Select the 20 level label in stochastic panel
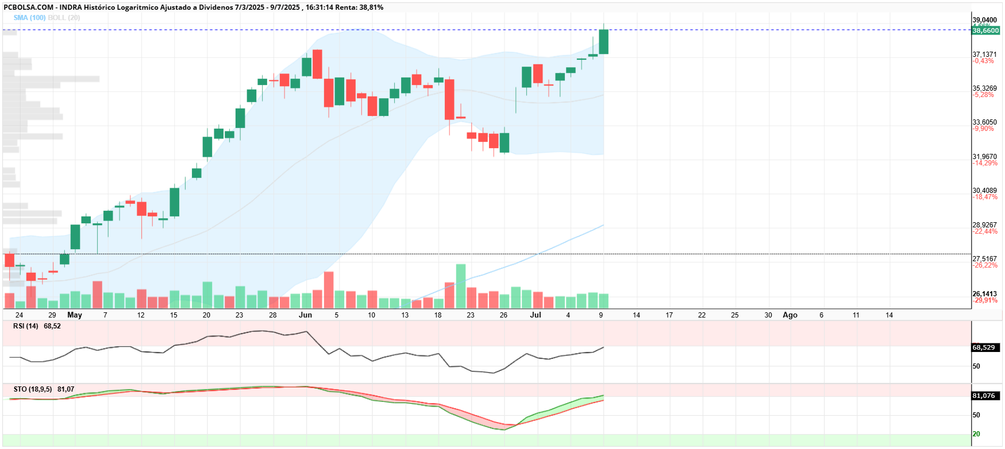 pos(976,434)
